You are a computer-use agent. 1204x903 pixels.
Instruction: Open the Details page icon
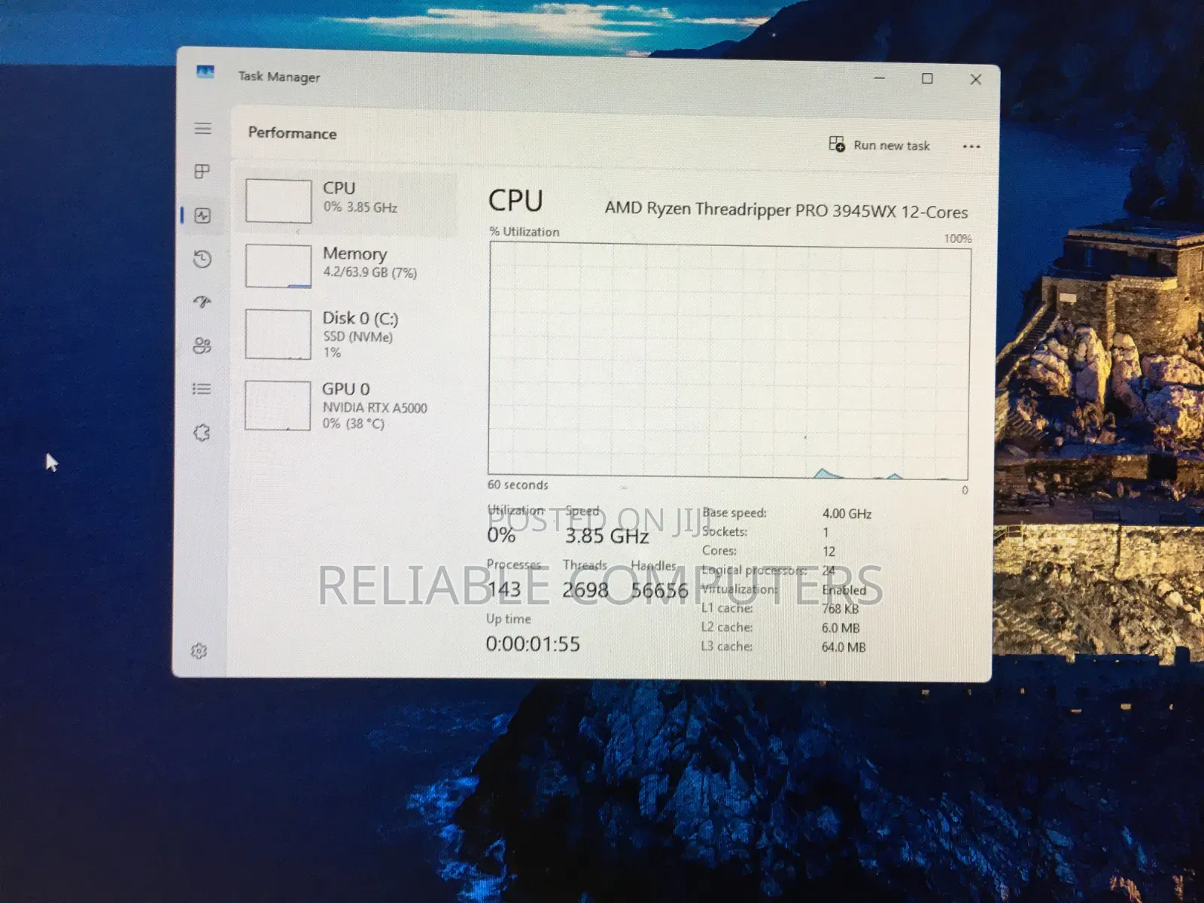[x=201, y=389]
